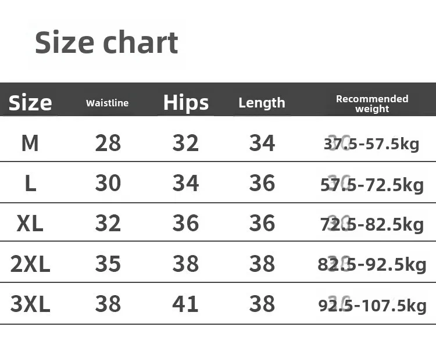Viewport: 436px width, 348px height.
Task: Select the Length column header
Action: pyautogui.click(x=262, y=103)
